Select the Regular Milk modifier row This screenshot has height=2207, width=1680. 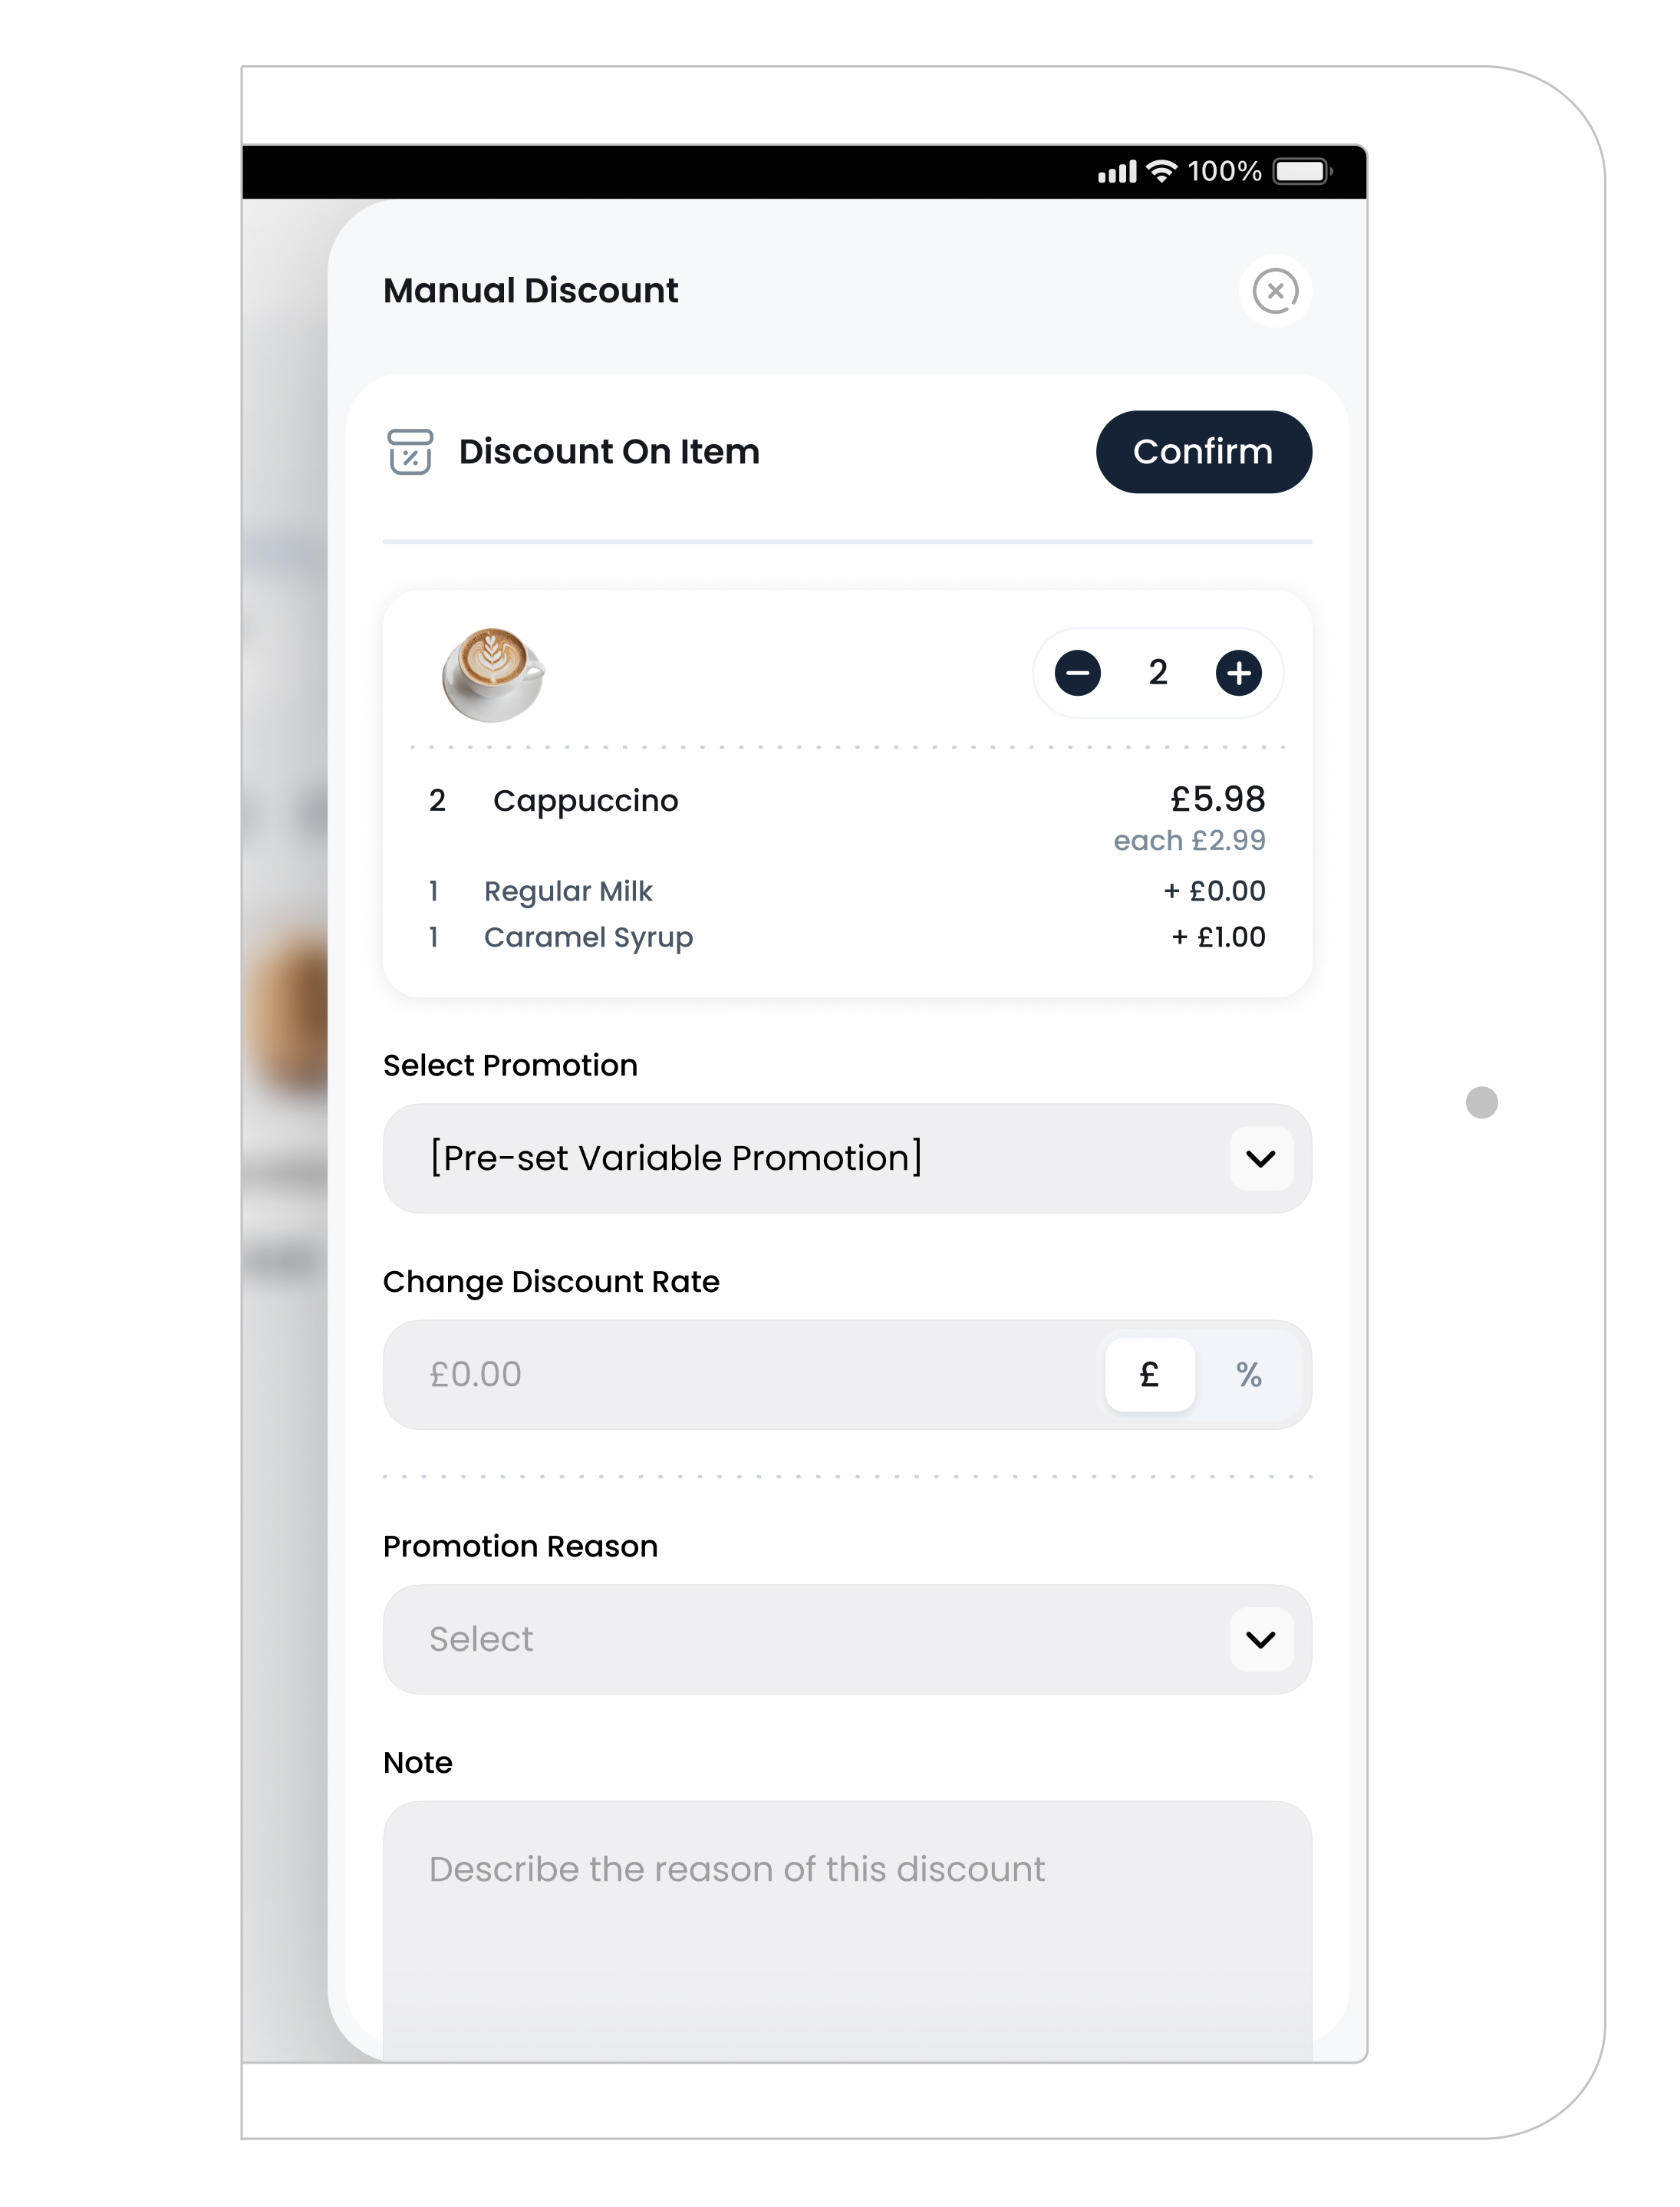[568, 890]
